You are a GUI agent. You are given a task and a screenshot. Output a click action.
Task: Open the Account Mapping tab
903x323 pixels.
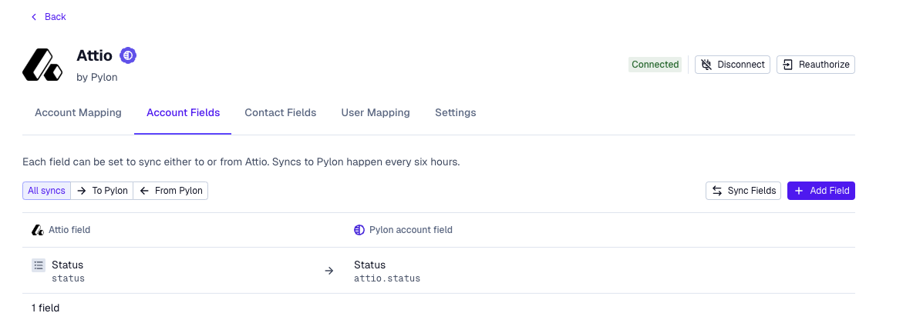coord(78,112)
